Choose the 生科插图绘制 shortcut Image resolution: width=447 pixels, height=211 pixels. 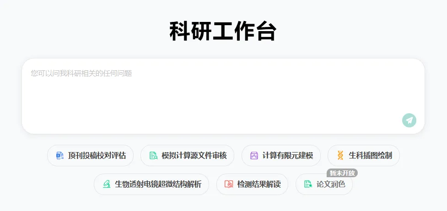pos(364,156)
